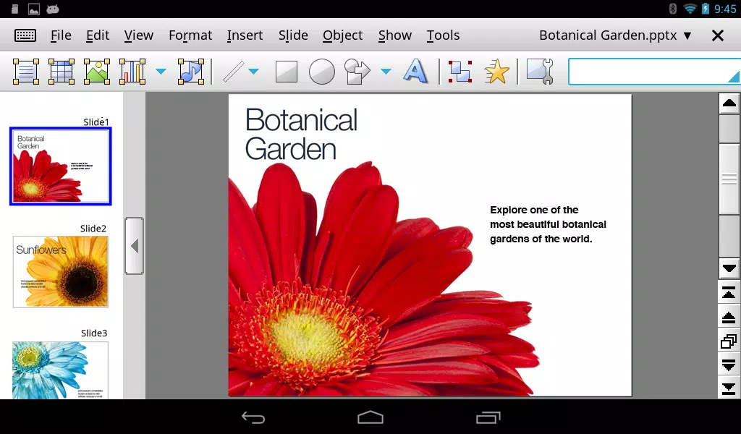Image resolution: width=741 pixels, height=434 pixels.
Task: Insert a table using the grid icon
Action: 62,72
